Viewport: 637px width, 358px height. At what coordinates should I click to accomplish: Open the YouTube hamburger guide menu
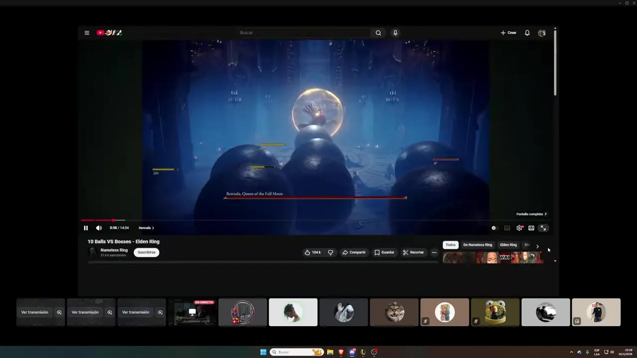[x=87, y=33]
